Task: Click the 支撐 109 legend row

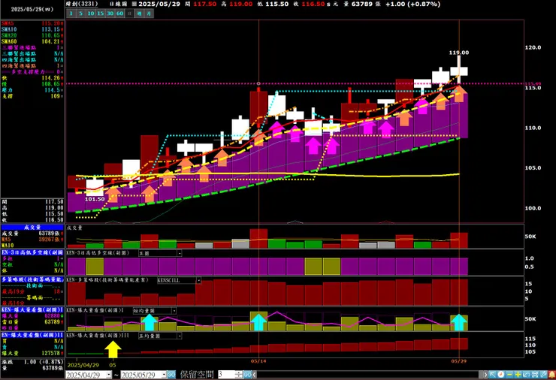Action: point(32,96)
